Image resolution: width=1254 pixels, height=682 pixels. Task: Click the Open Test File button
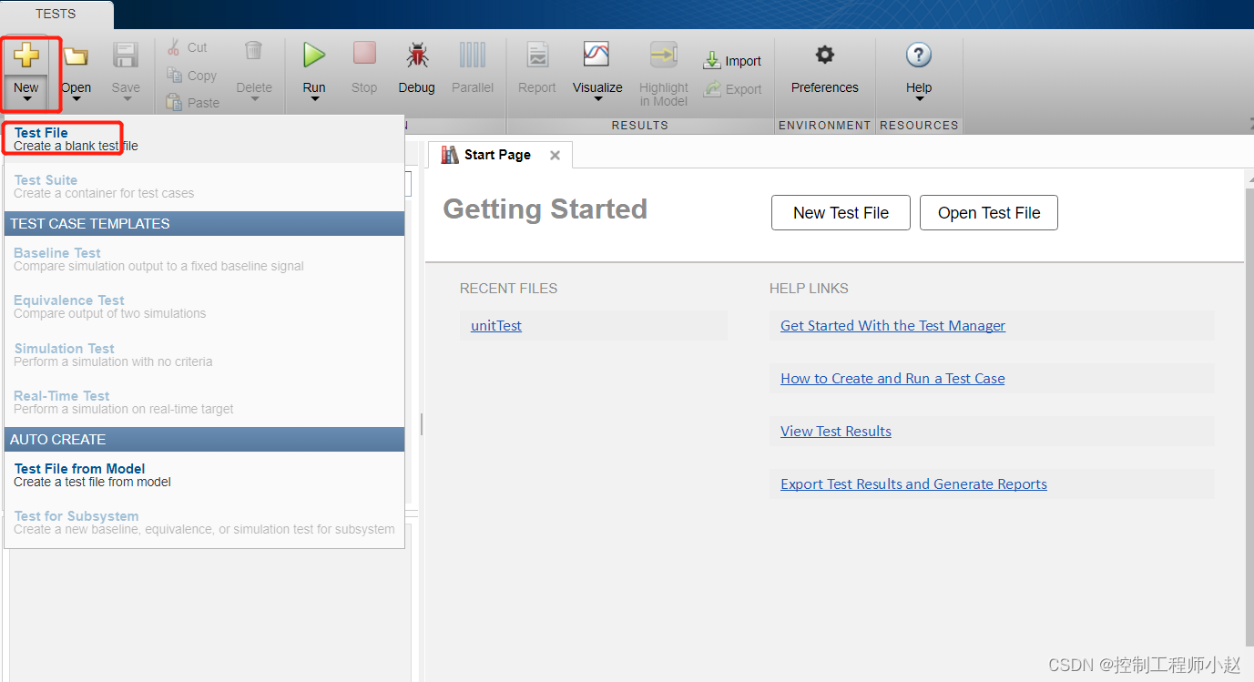click(989, 213)
